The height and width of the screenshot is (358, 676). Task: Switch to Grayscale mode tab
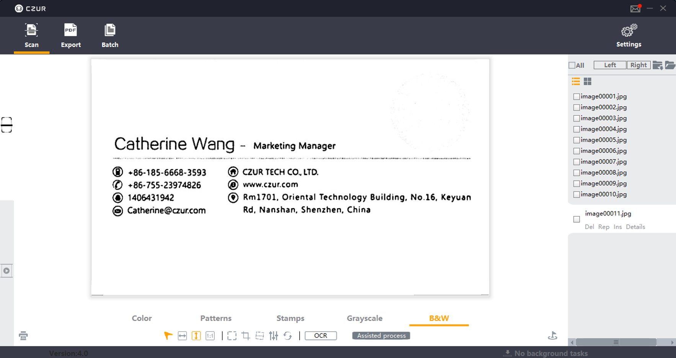(364, 318)
